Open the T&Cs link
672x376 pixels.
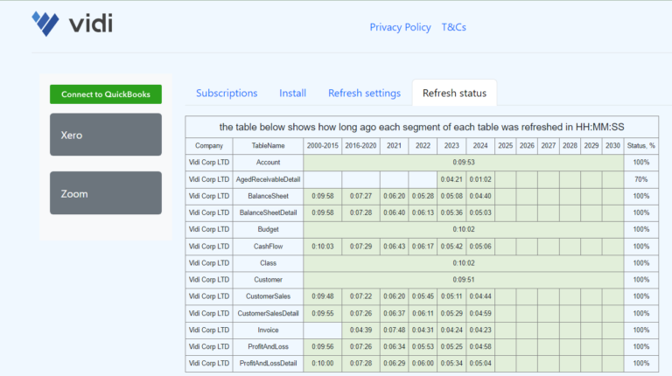coord(453,27)
